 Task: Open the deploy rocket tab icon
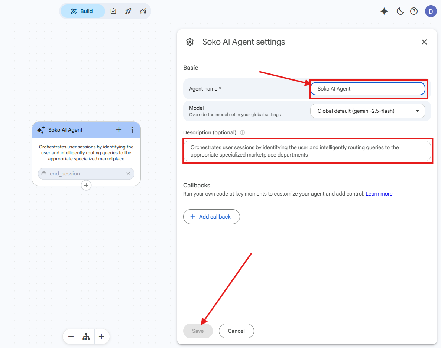coord(128,11)
